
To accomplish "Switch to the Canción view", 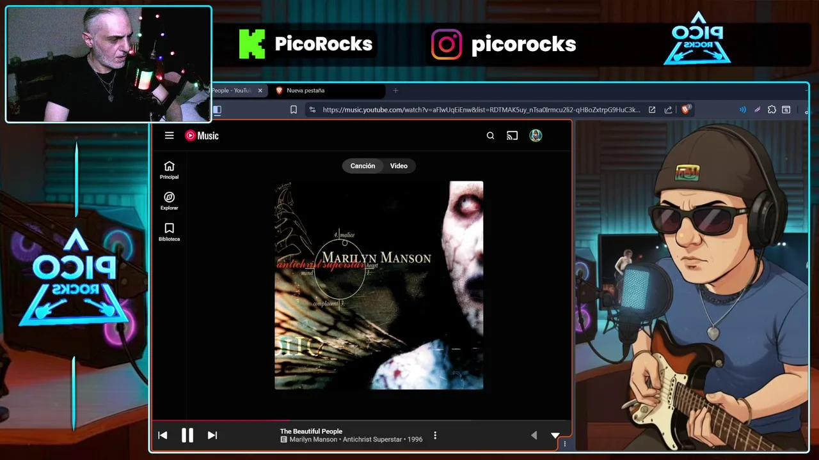I will click(x=362, y=165).
